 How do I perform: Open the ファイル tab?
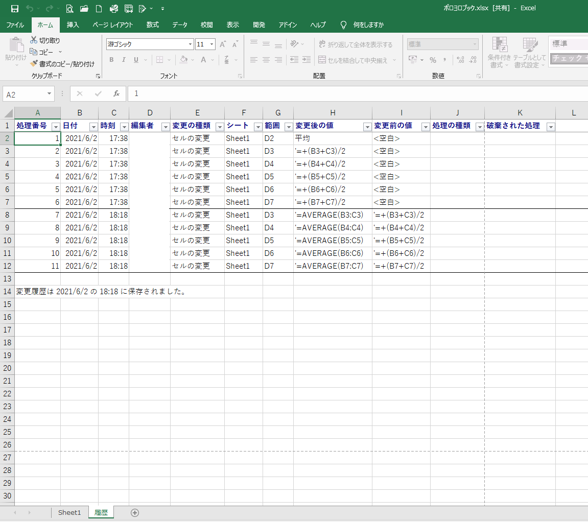tap(15, 25)
